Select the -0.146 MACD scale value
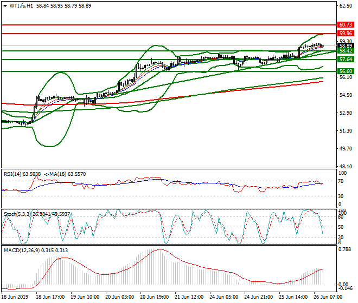 344,288
